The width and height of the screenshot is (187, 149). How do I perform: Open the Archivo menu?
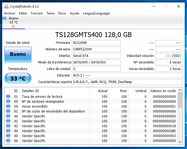[x=10, y=13]
